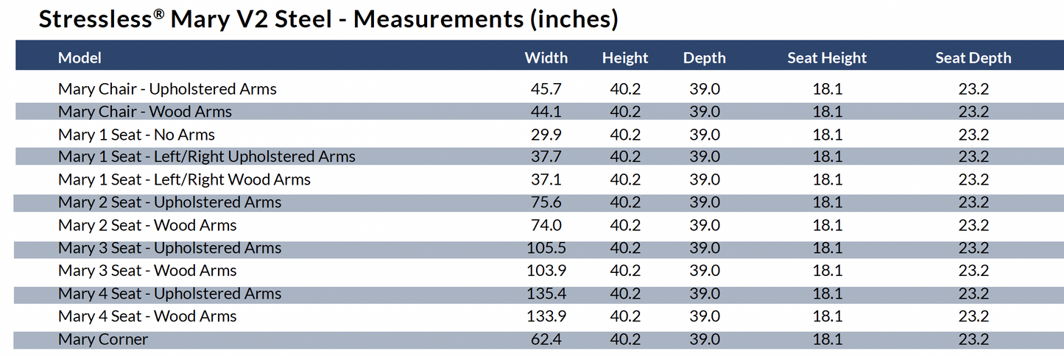Screen dimensions: 1064x356
Task: Click width value 29.9
Action: coord(546,135)
